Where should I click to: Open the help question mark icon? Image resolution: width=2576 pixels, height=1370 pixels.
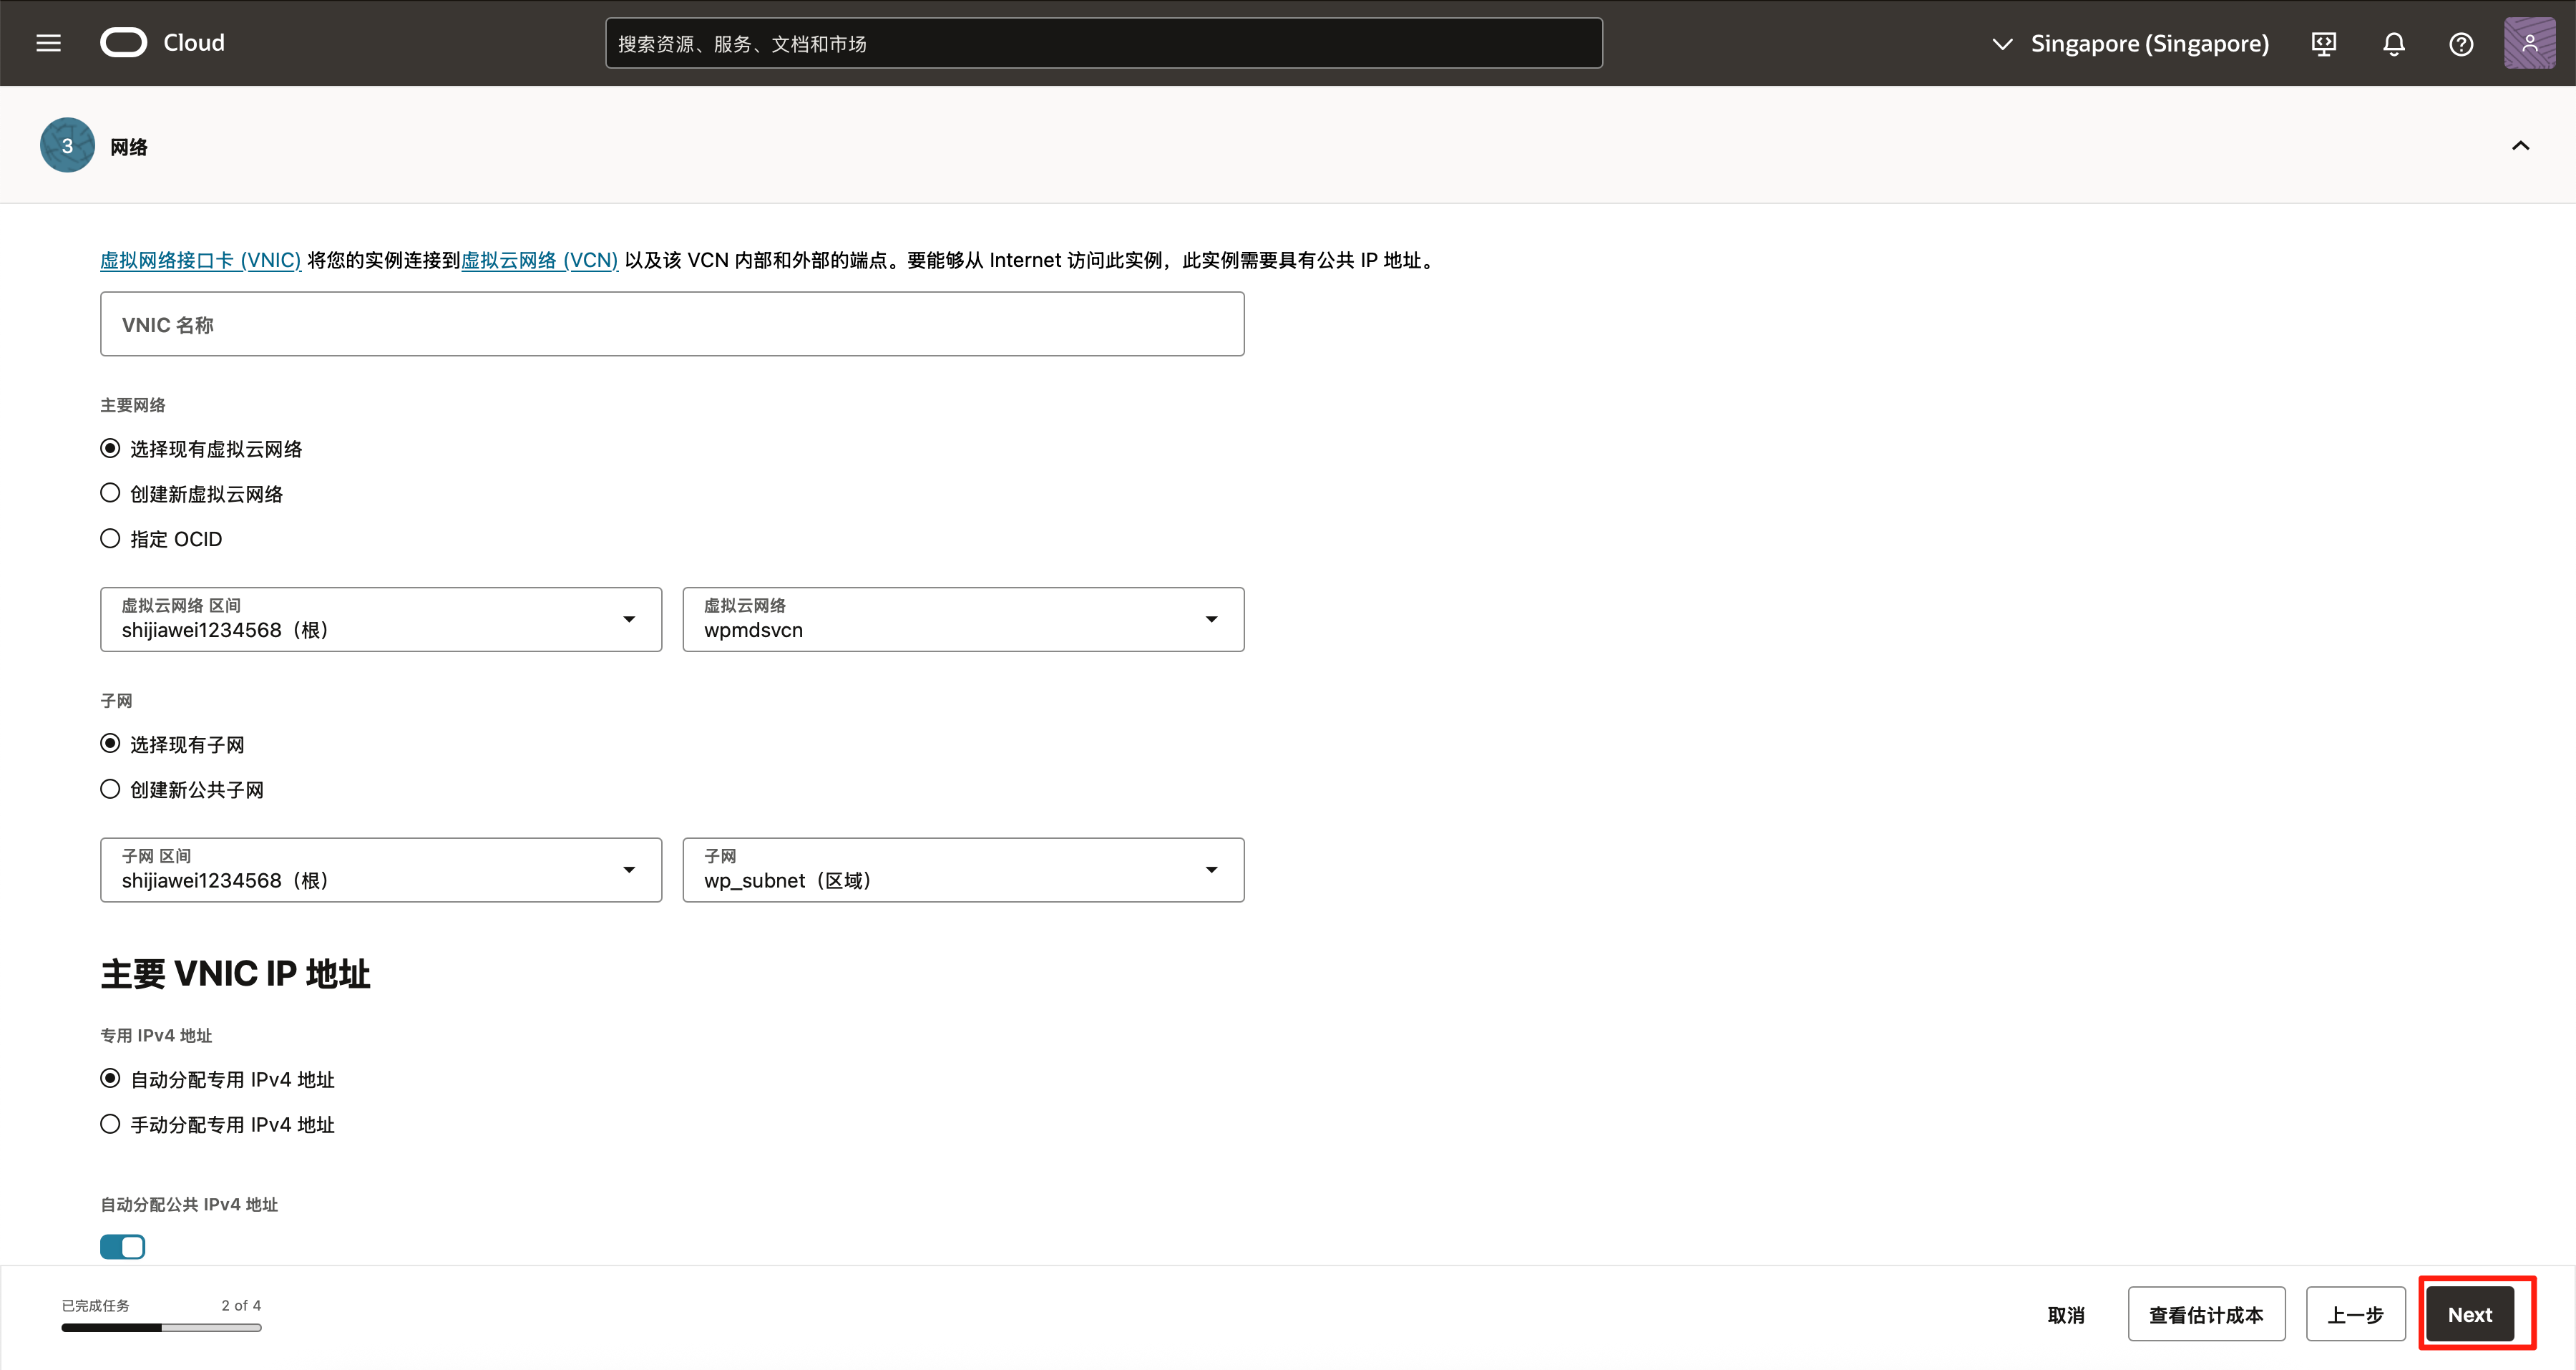(2461, 44)
